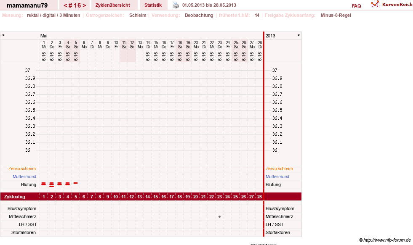413x245 pixels.
Task: Click the left LH / SST row label
Action: 28,224
